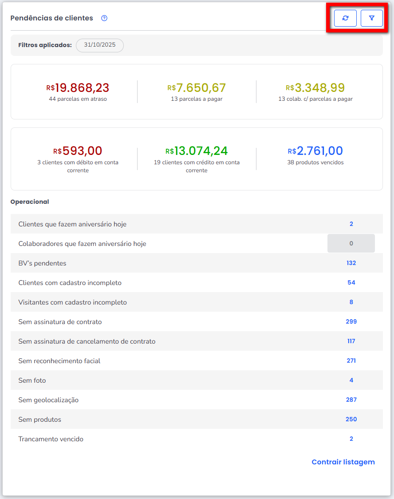Click the zero count for collaborators' birthdays
This screenshot has height=499, width=394.
tap(351, 244)
